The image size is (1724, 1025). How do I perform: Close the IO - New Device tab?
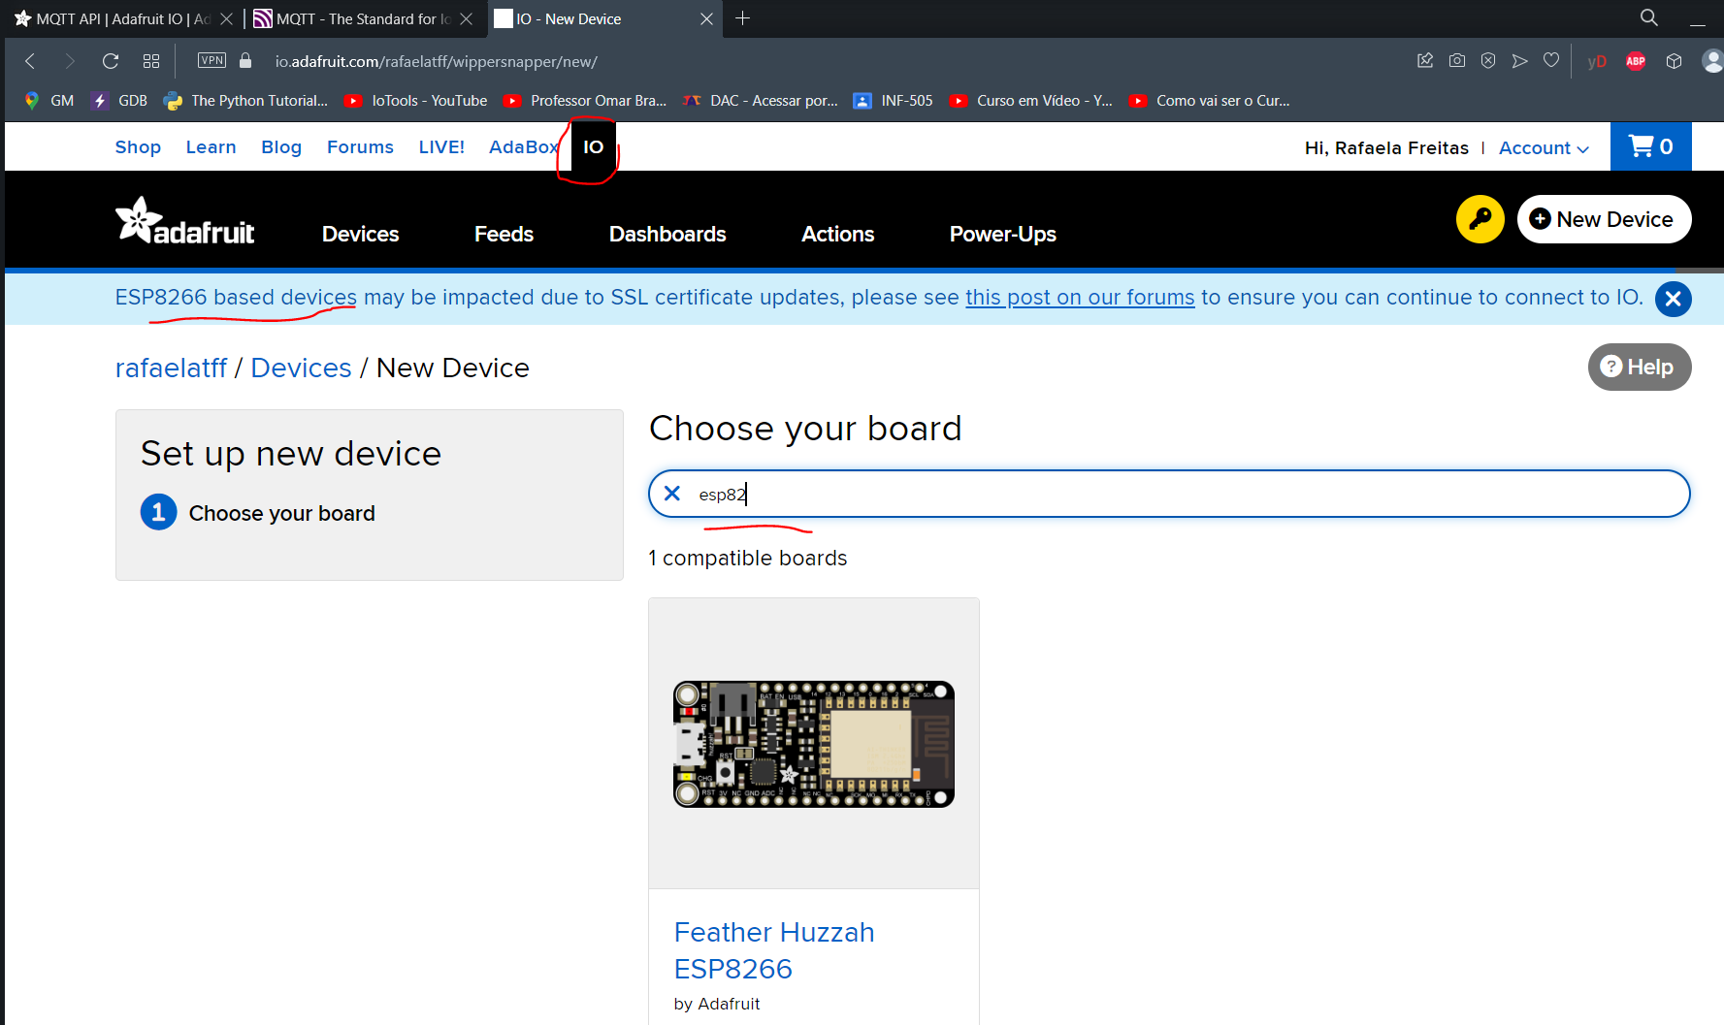tap(706, 18)
